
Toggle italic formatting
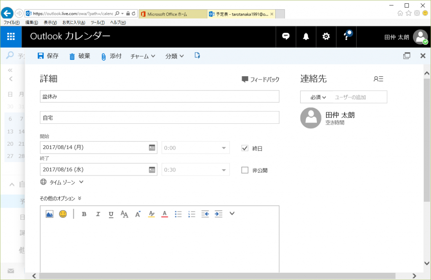tap(98, 214)
